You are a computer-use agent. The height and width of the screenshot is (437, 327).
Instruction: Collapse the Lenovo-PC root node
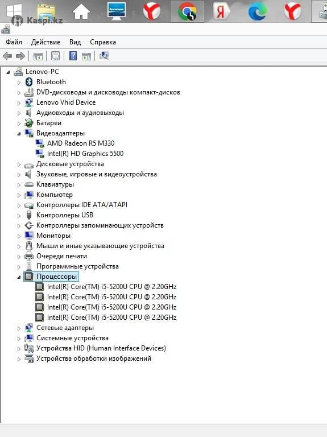8,72
